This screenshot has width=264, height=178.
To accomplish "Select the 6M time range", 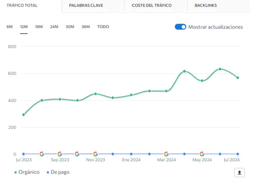I will click(10, 27).
